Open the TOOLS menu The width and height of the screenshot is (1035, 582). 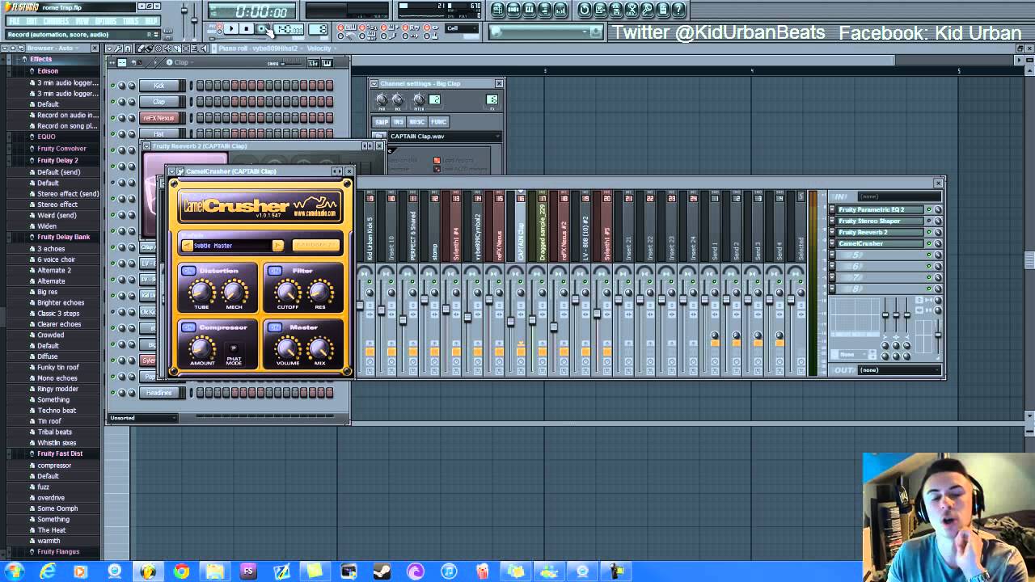131,21
